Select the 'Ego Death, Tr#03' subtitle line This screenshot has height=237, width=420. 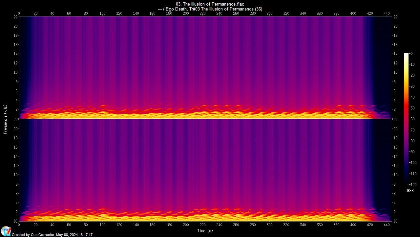coord(210,9)
